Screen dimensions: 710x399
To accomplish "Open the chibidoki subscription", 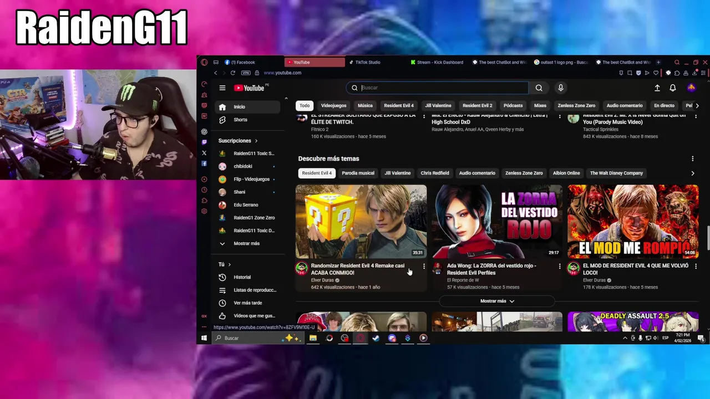I will coord(247,166).
